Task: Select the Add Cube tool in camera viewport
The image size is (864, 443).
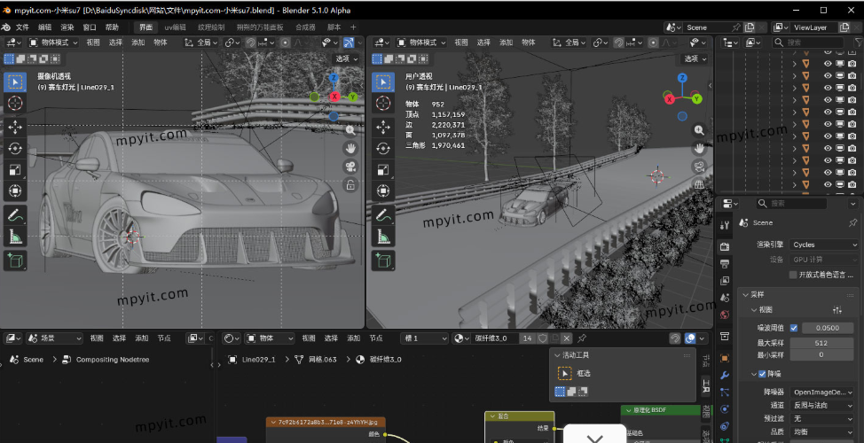Action: (x=15, y=260)
